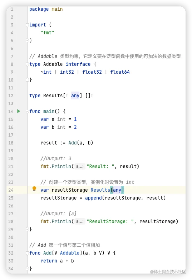192x280 pixels.
Task: Click highlighted any in Results[any]
Action: point(117,190)
